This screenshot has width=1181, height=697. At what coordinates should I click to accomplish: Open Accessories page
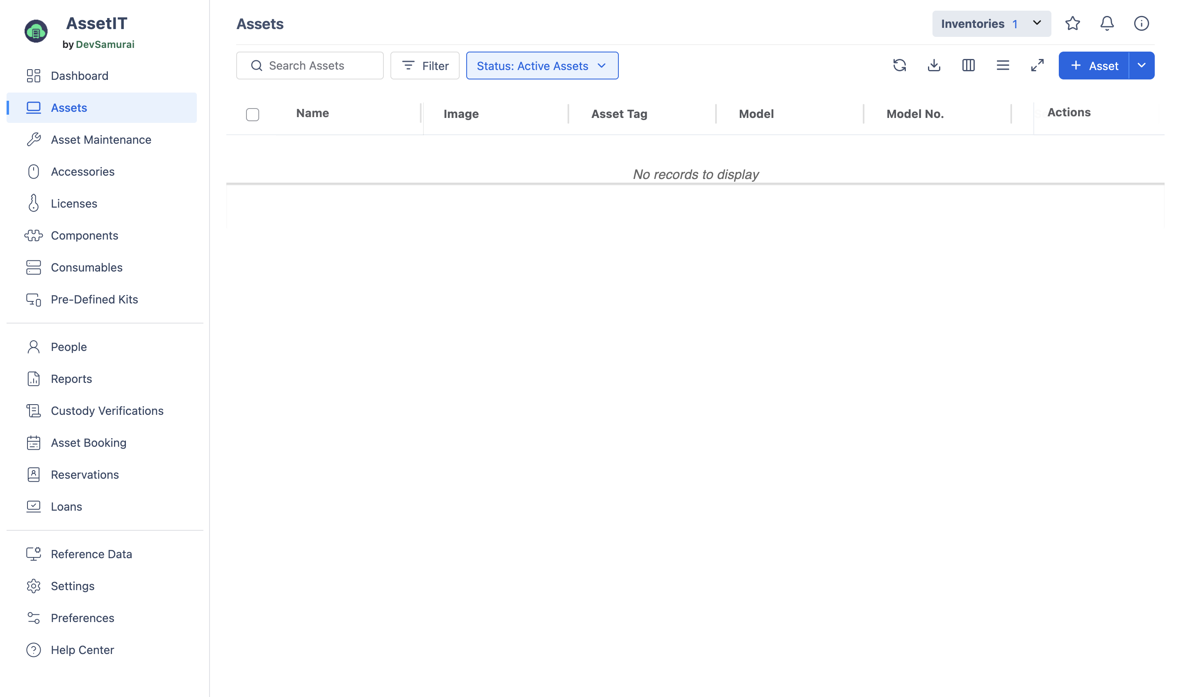[83, 172]
